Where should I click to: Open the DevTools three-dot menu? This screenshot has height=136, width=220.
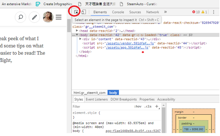point(213,12)
